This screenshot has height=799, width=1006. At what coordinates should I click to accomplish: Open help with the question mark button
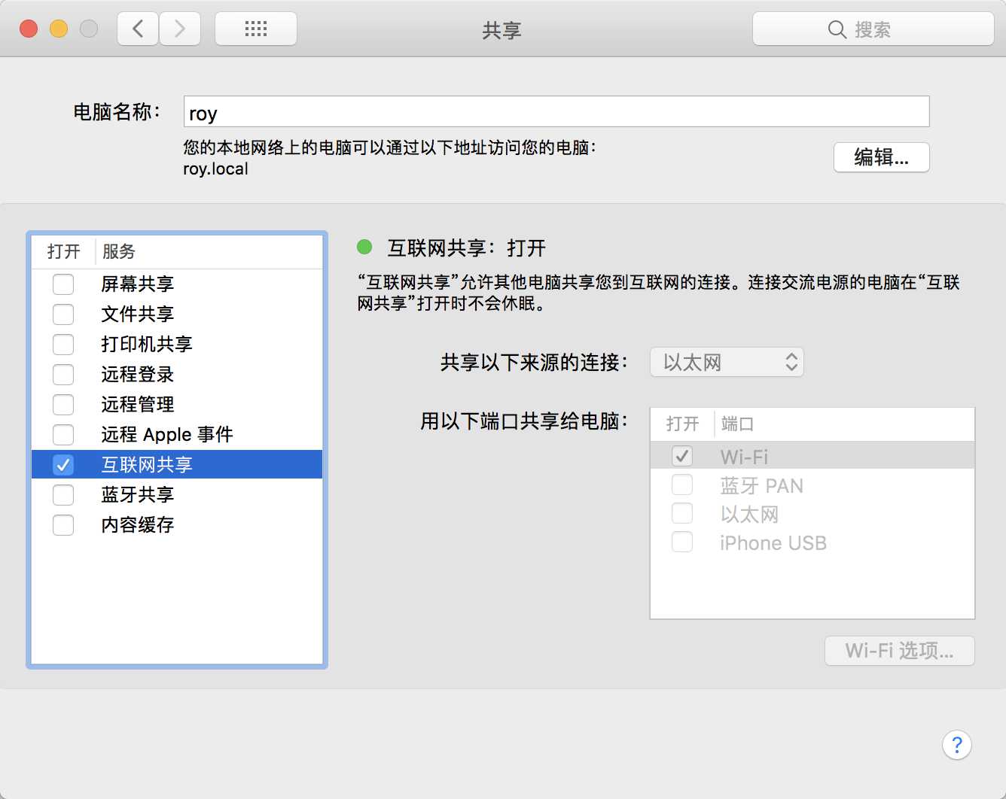957,745
